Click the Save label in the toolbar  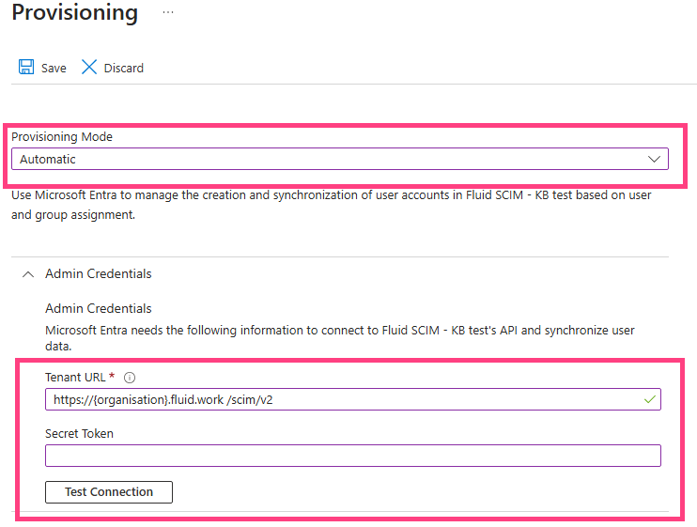click(x=54, y=68)
